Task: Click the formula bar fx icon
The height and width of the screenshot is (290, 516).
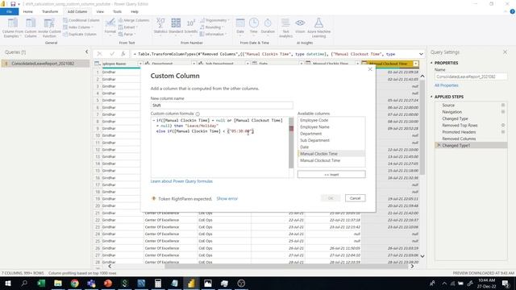Action: pos(123,54)
